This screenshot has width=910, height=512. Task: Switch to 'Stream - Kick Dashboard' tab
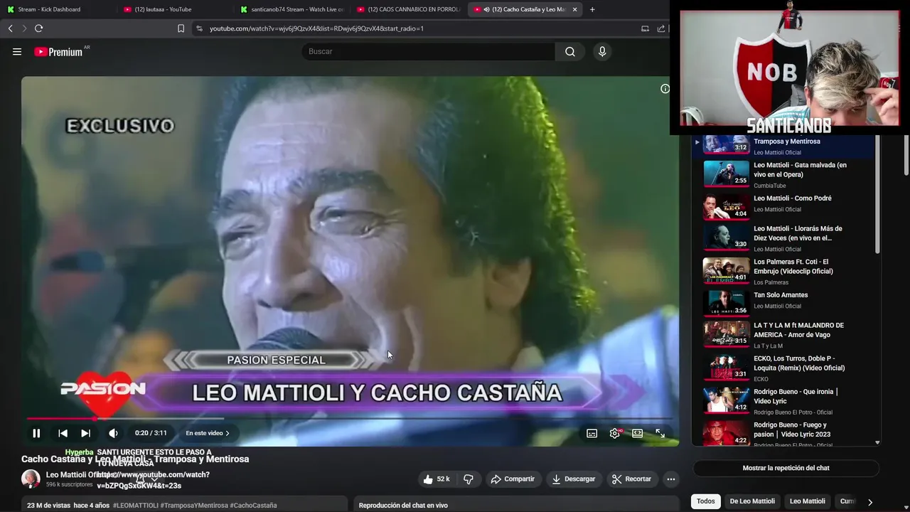point(57,9)
